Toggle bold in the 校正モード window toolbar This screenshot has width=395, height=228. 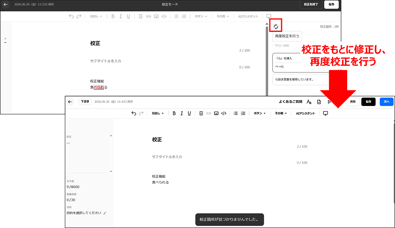pyautogui.click(x=113, y=16)
